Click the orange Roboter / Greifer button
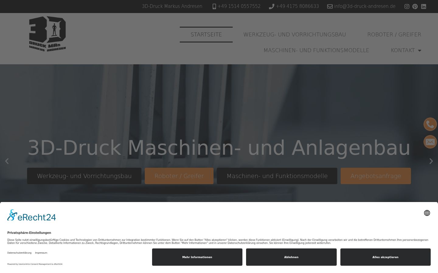Screen dimensions: 438x273 tap(179, 176)
